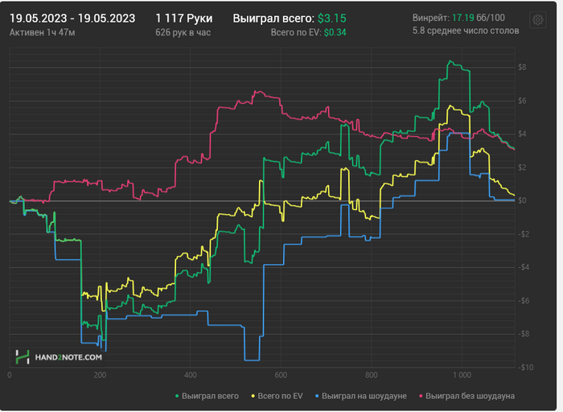Toggle the 'Всего по EV' yellow legend entry

click(x=277, y=396)
